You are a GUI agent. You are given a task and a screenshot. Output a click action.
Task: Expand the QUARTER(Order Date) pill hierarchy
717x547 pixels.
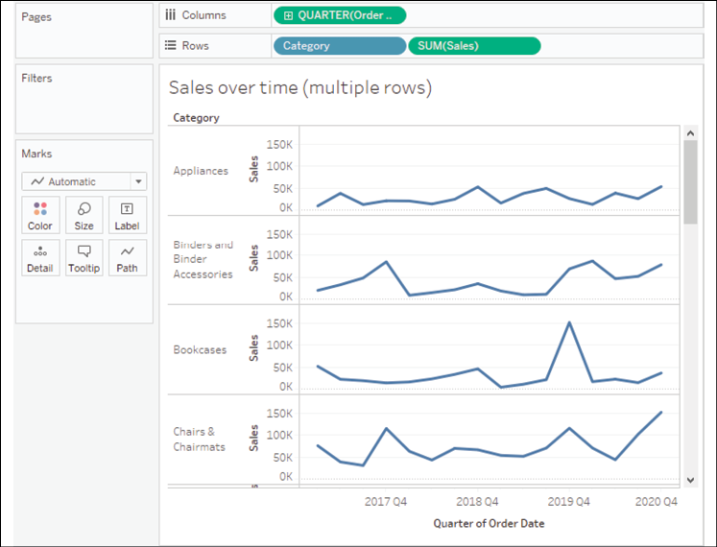point(287,15)
